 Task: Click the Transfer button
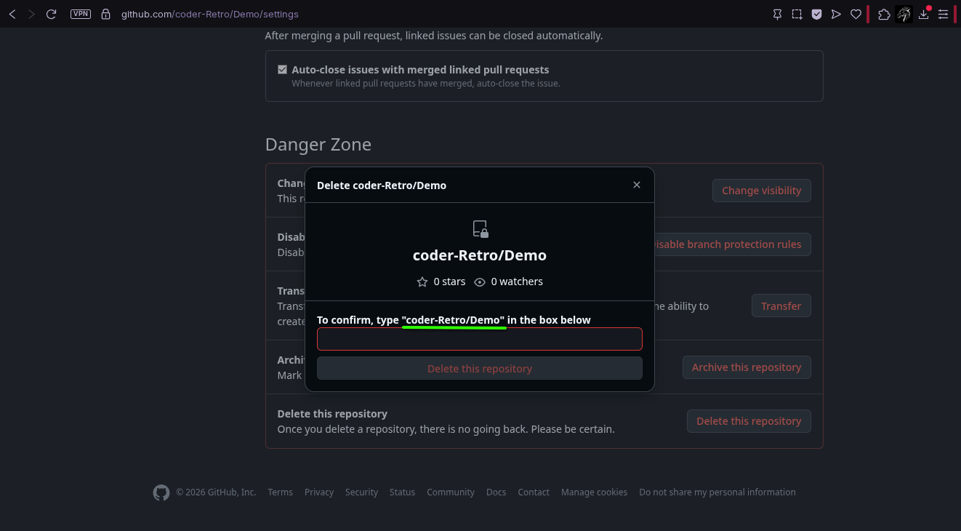781,306
